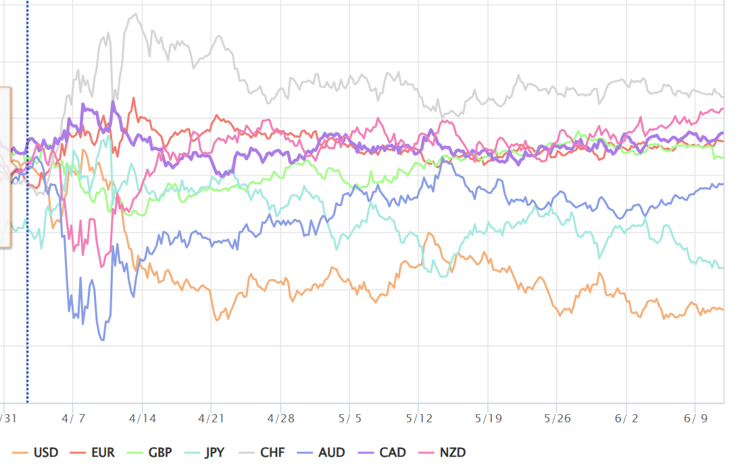This screenshot has width=736, height=475.
Task: Click the 5/26 date axis label
Action: click(x=557, y=418)
